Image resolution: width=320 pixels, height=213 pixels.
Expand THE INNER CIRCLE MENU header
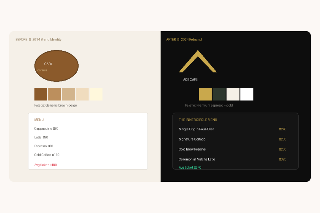[x=197, y=120]
